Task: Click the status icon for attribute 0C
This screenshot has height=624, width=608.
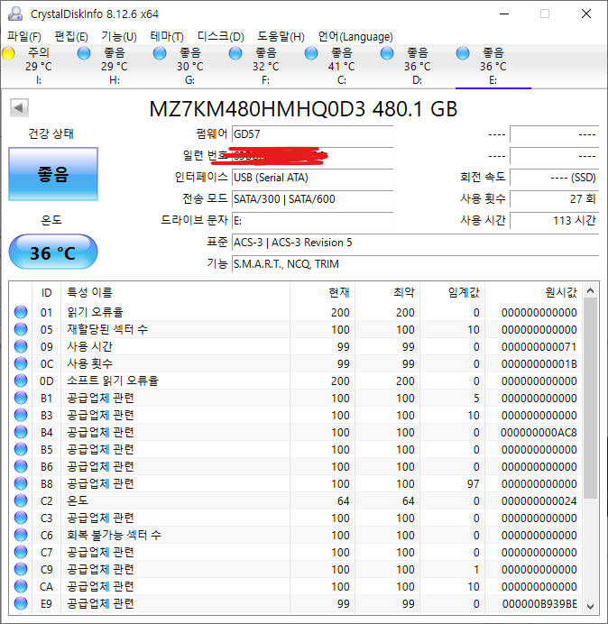Action: click(x=21, y=363)
